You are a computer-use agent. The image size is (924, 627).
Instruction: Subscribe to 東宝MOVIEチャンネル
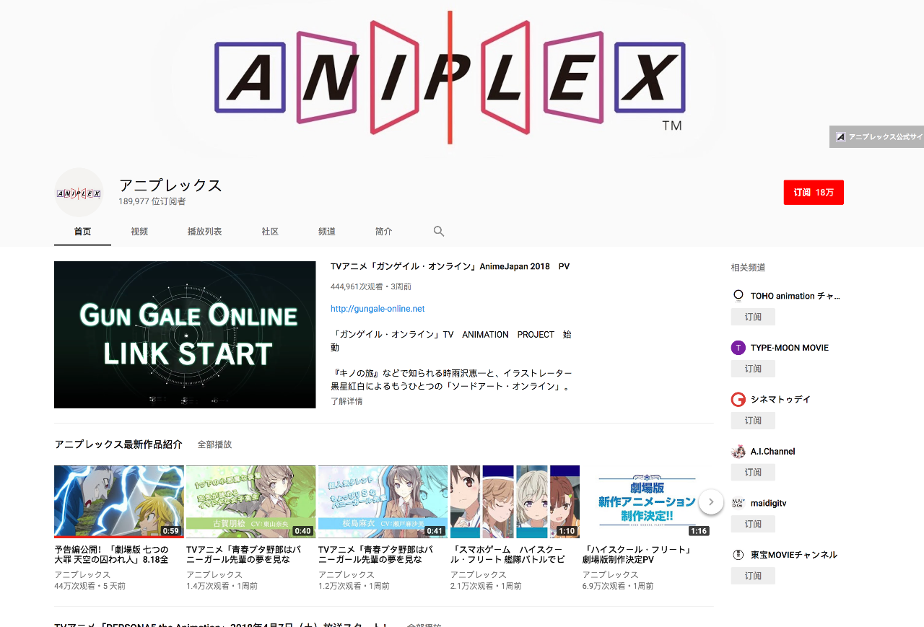coord(753,576)
